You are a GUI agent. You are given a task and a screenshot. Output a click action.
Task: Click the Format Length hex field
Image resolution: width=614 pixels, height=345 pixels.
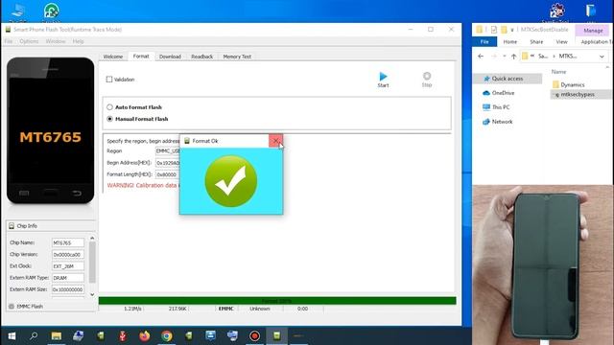(168, 174)
